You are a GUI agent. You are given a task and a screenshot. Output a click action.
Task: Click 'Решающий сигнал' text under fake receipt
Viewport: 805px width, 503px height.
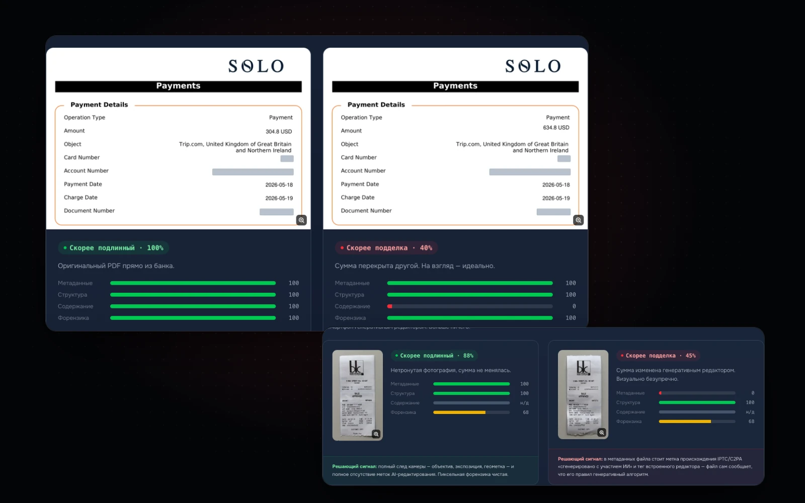(x=580, y=459)
